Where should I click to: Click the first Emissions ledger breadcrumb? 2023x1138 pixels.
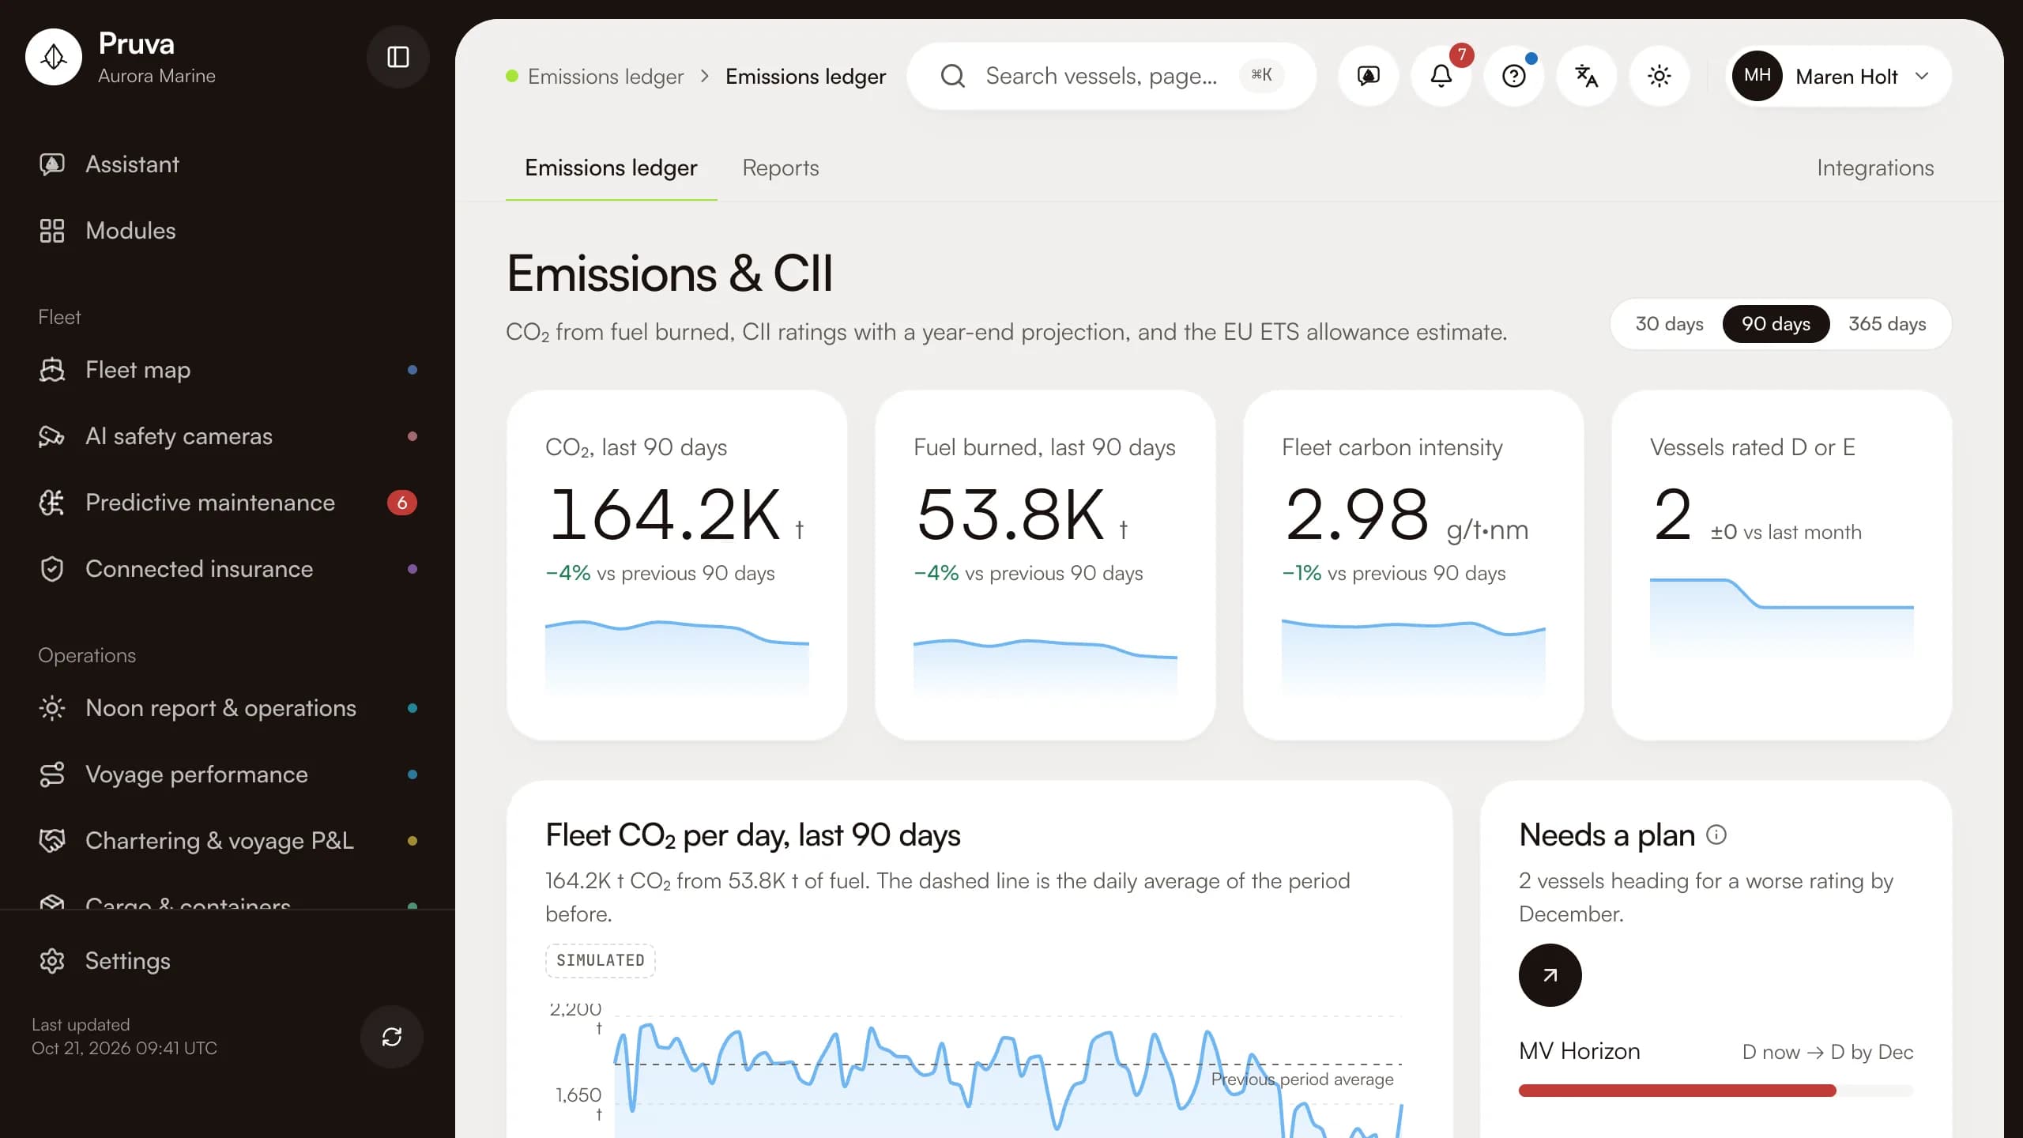(605, 77)
